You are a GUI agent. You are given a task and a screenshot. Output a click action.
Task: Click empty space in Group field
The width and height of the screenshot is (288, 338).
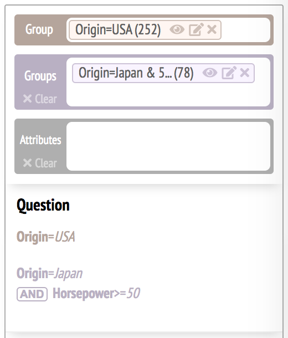(x=245, y=30)
